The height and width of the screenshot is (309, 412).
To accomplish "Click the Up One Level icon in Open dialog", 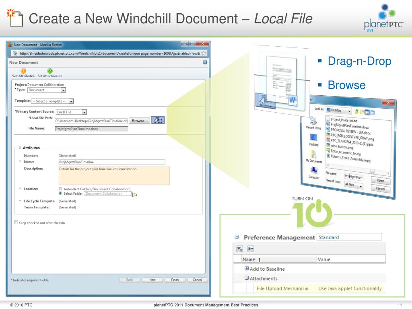I will pyautogui.click(x=356, y=111).
